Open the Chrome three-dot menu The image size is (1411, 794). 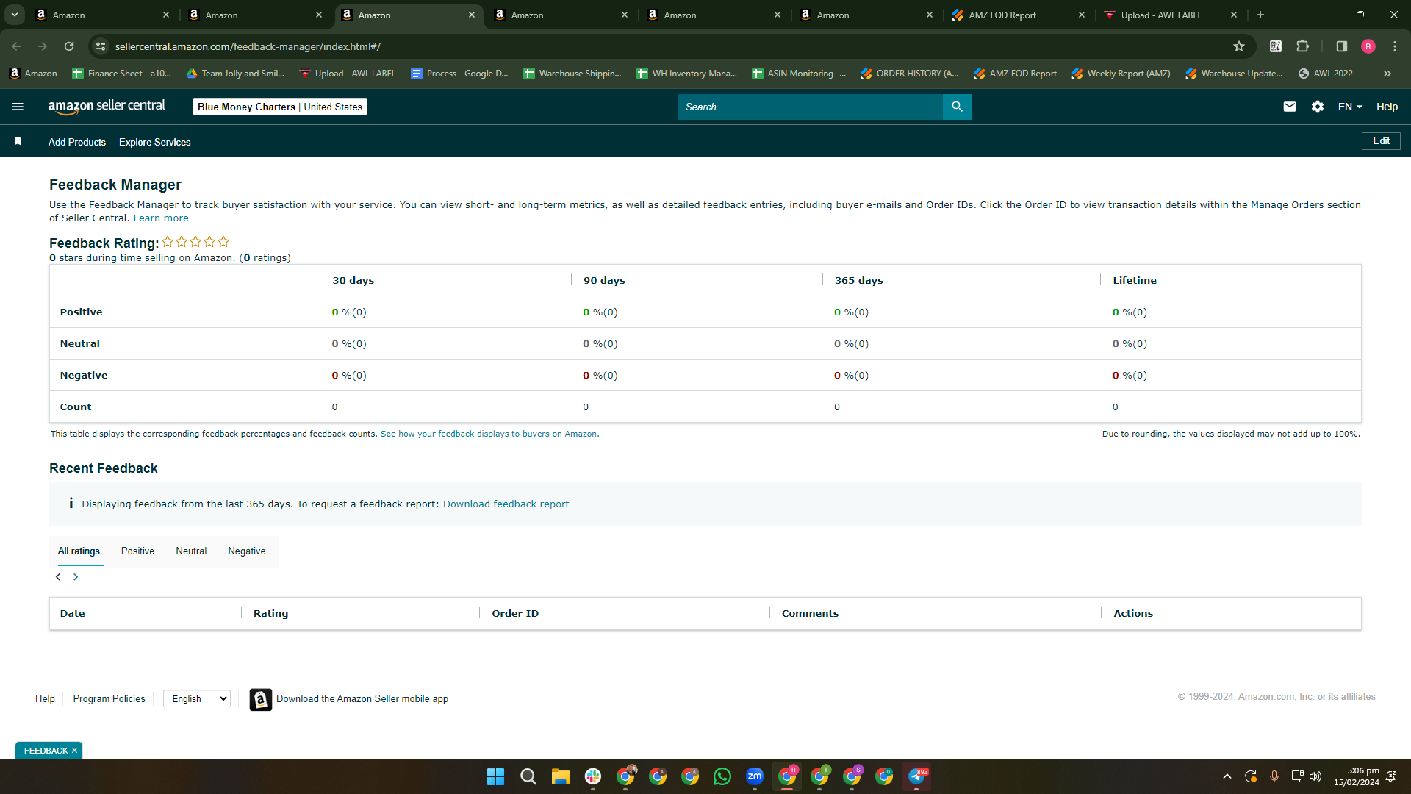[x=1395, y=46]
